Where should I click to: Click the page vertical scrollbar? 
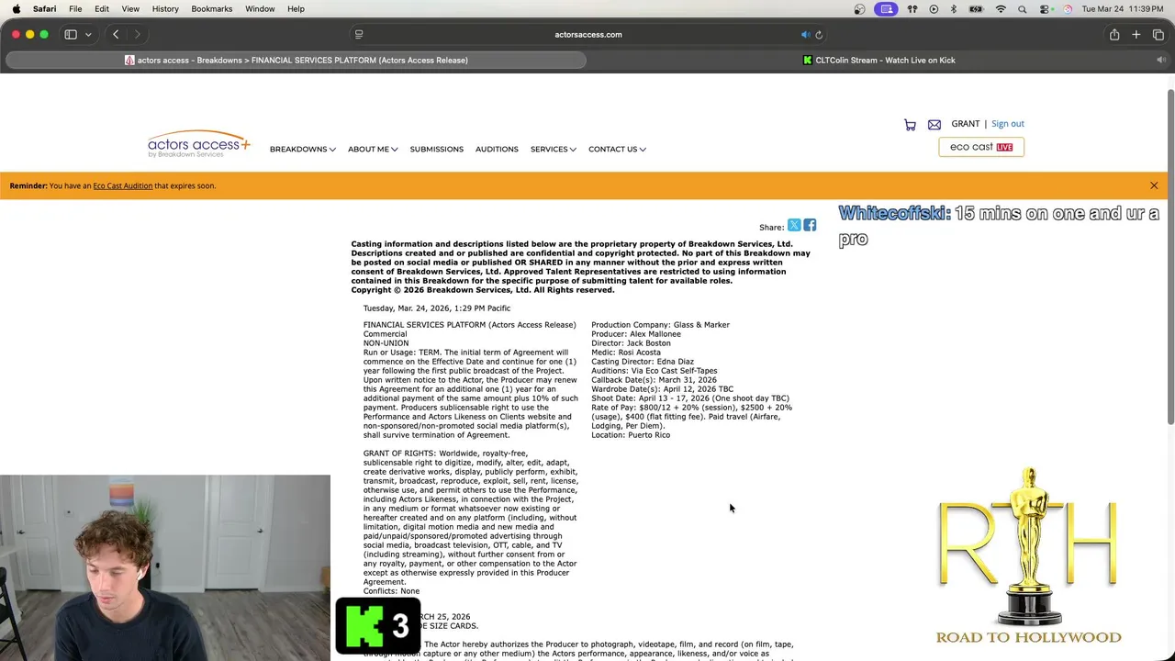[x=1170, y=257]
